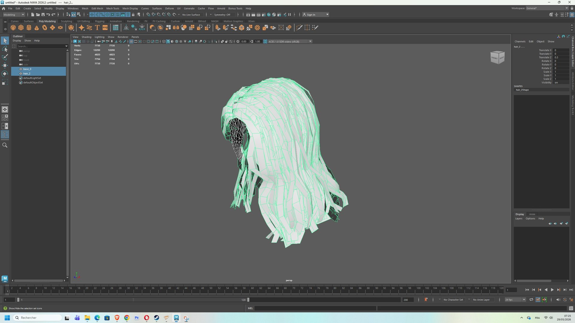This screenshot has width=575, height=323.
Task: Open the ACES 1.0 SDR-video color dropdown
Action: click(x=290, y=42)
